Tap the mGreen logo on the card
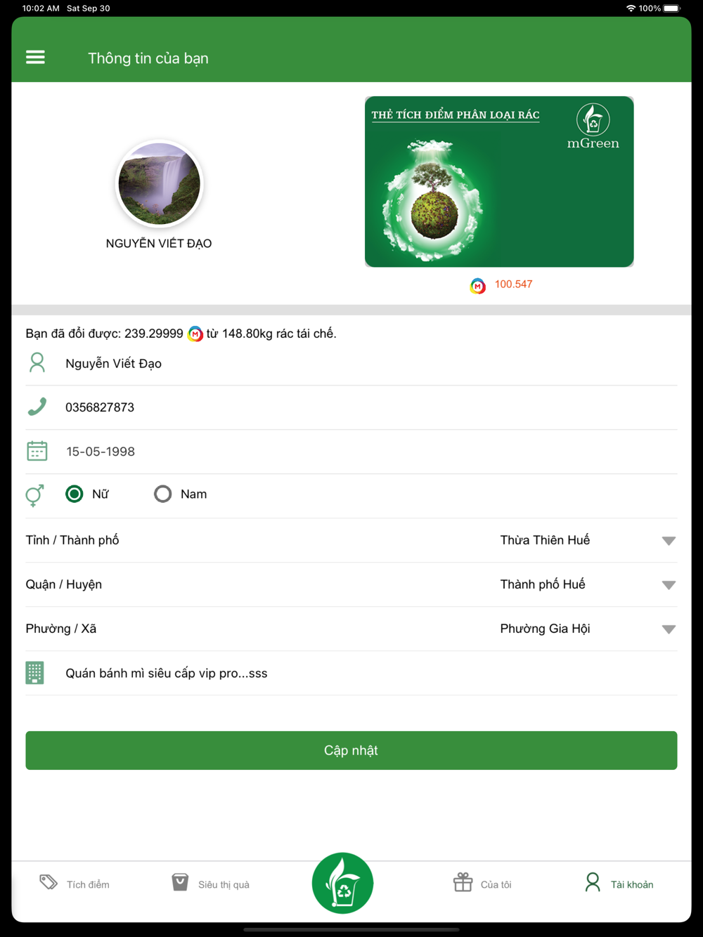This screenshot has height=937, width=703. [x=593, y=126]
